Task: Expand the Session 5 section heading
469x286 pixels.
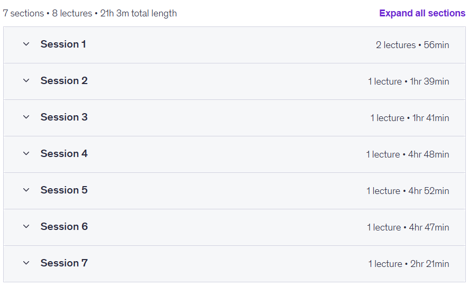Action: (64, 190)
